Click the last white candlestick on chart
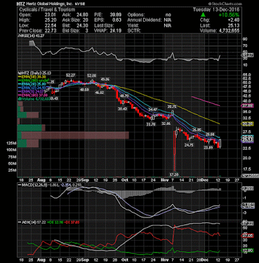The image size is (259, 263). point(220,143)
